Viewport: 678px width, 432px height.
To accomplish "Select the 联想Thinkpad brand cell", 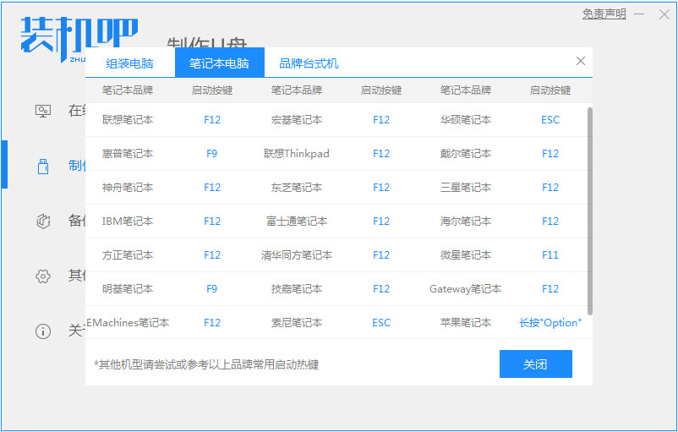I will pos(297,154).
